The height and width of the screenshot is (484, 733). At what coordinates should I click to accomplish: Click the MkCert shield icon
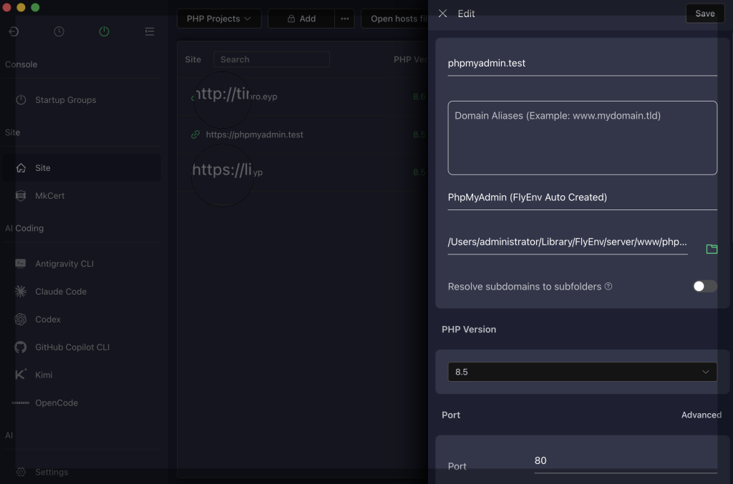point(21,196)
